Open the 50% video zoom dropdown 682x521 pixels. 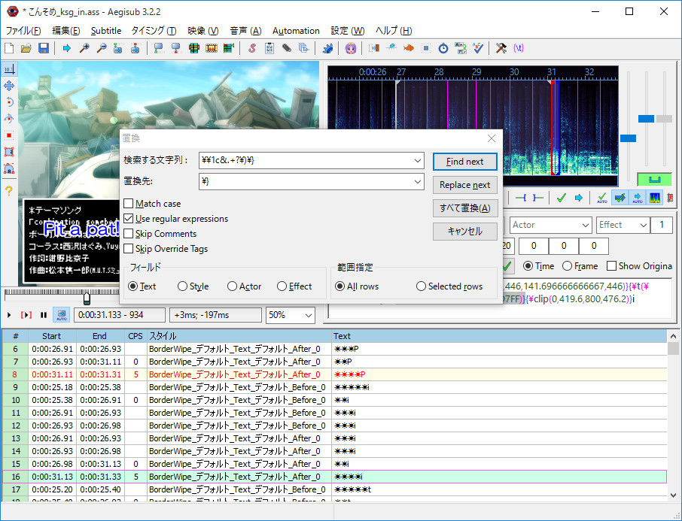point(290,315)
